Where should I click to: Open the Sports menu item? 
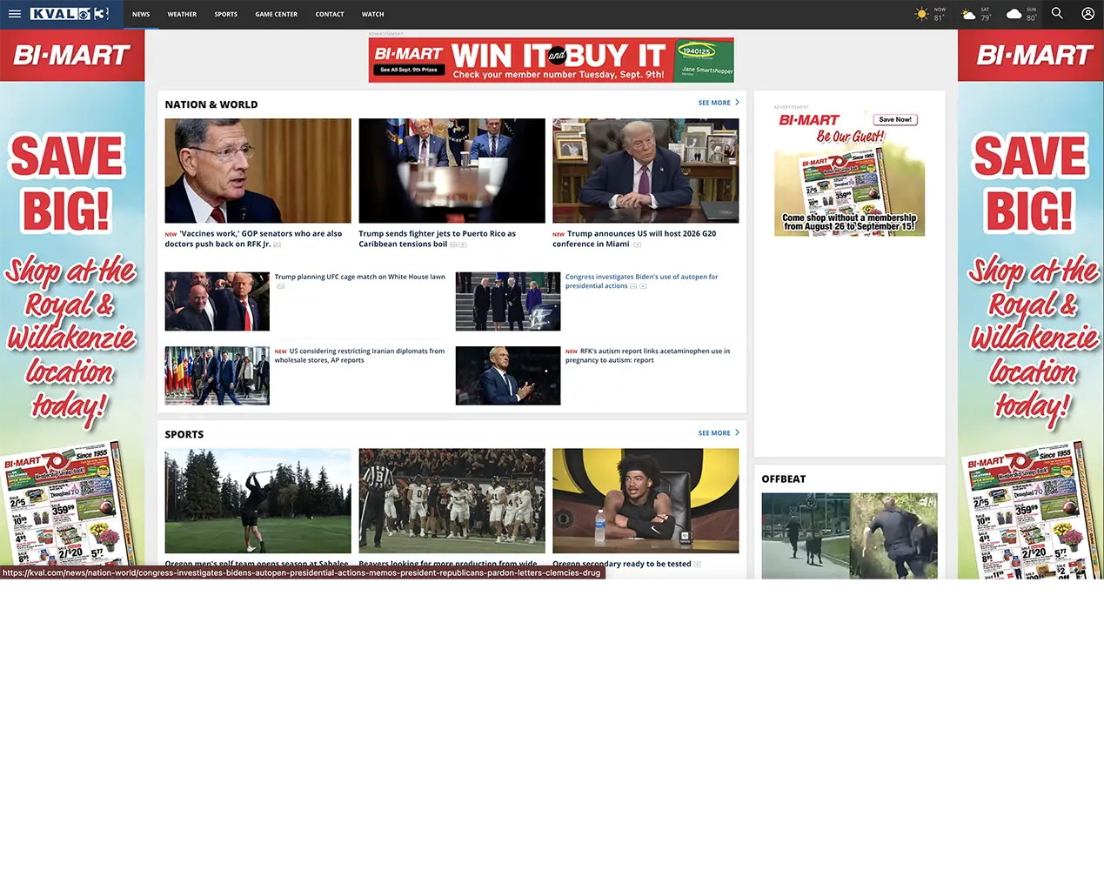226,14
